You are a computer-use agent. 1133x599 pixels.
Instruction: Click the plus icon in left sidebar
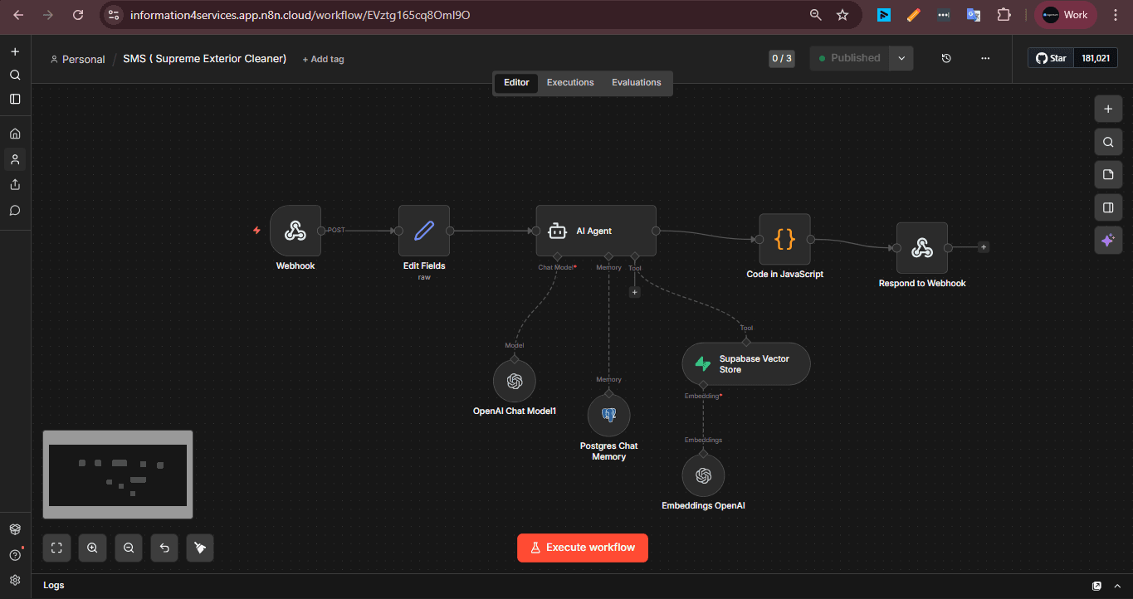pyautogui.click(x=15, y=51)
